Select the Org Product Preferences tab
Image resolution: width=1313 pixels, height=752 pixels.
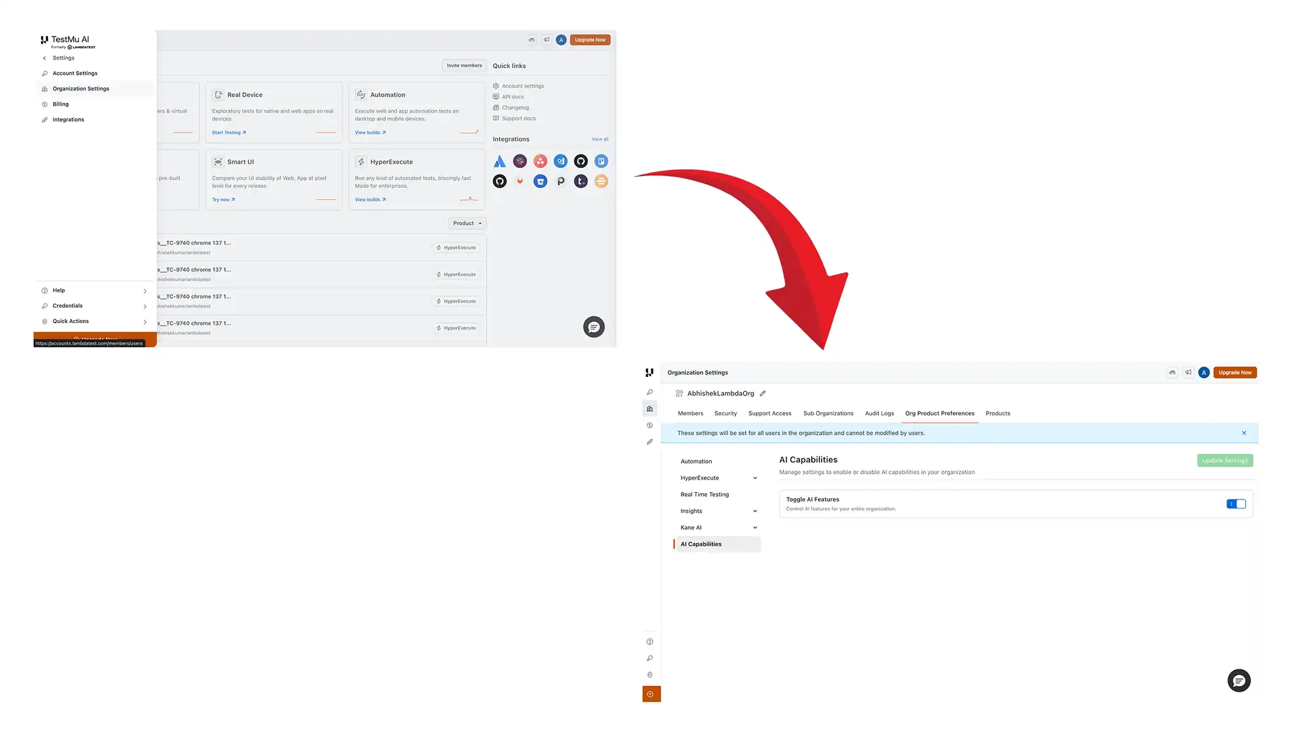coord(940,414)
